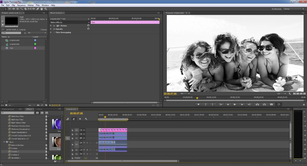Expand the Motion effect properties
Screen dimensions: 307x166
click(51, 26)
